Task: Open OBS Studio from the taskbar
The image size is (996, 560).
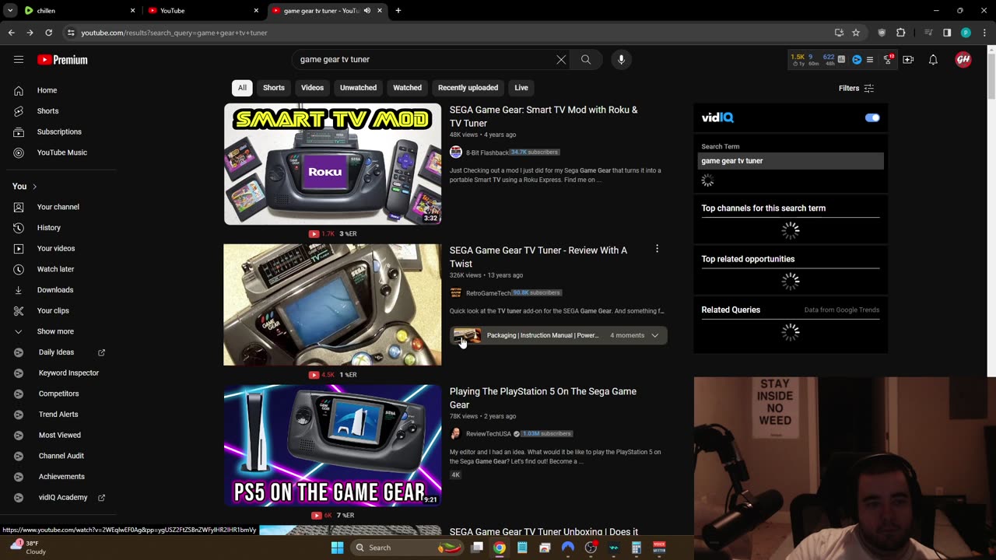Action: (x=591, y=548)
